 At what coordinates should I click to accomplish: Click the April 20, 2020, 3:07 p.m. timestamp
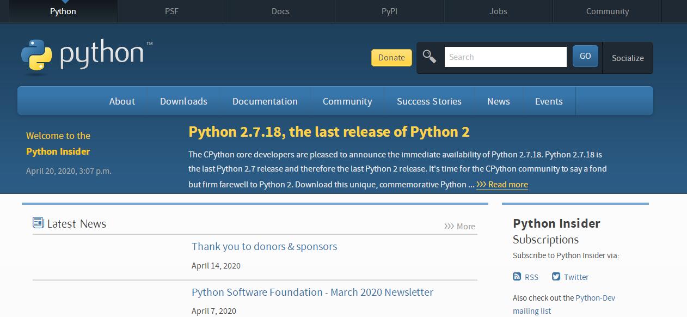tap(69, 171)
